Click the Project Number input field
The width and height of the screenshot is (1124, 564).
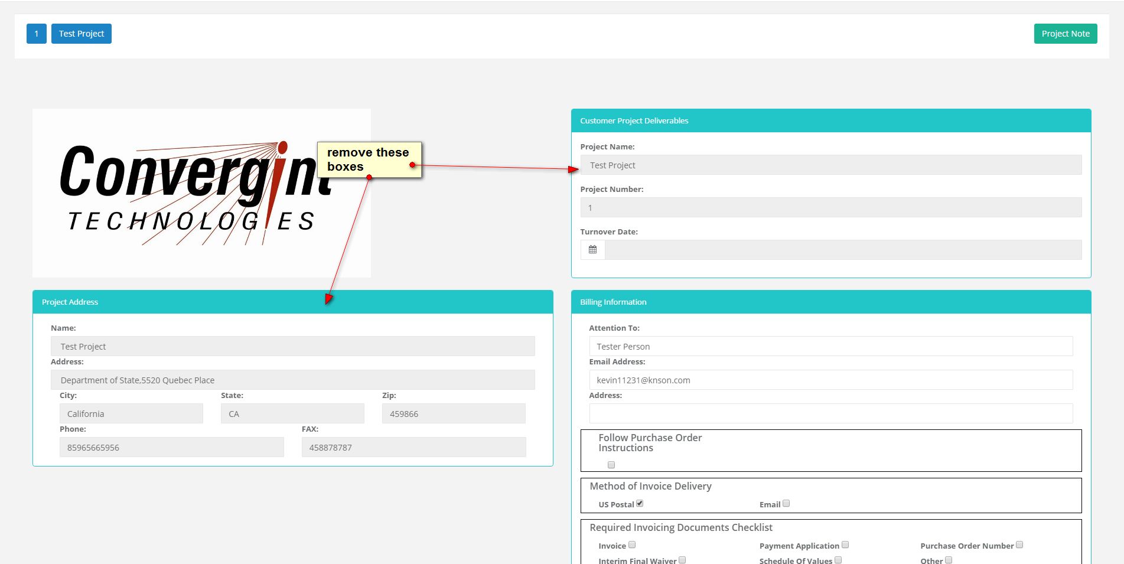(x=831, y=207)
